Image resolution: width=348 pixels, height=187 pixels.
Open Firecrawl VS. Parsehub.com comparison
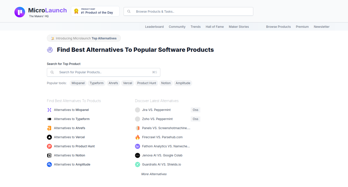[162, 137]
